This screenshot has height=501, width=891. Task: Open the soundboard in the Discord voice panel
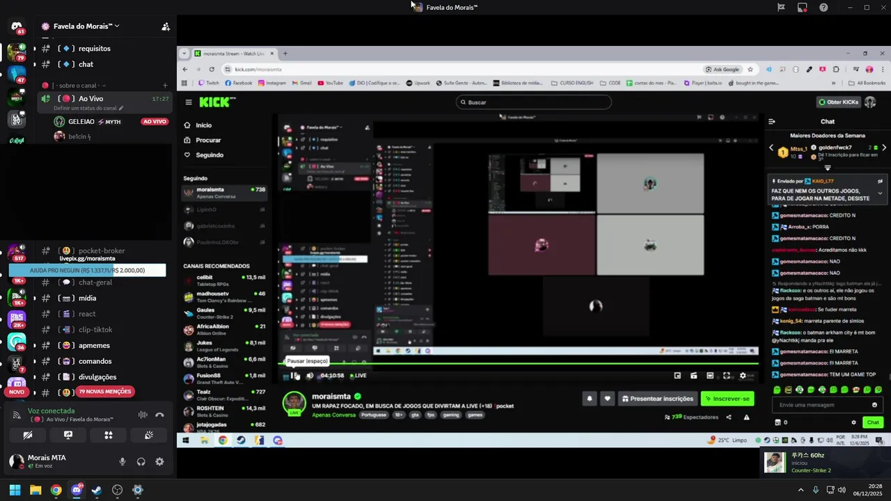(149, 435)
